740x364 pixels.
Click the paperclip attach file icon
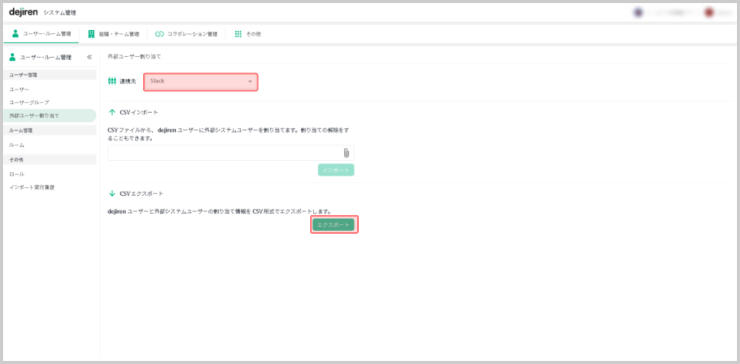pyautogui.click(x=346, y=153)
